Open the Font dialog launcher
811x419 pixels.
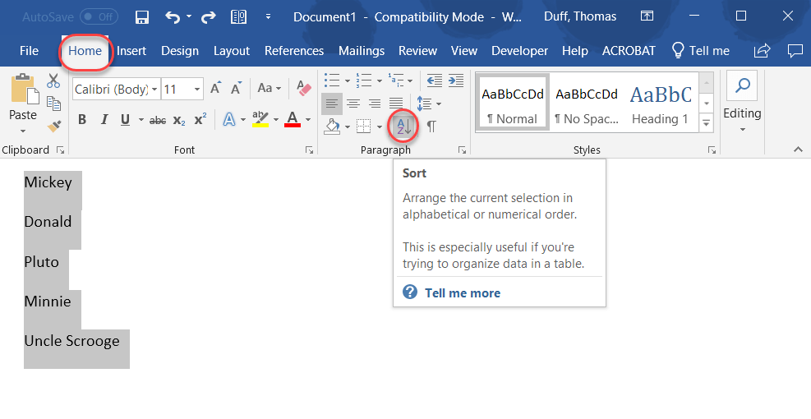(309, 150)
